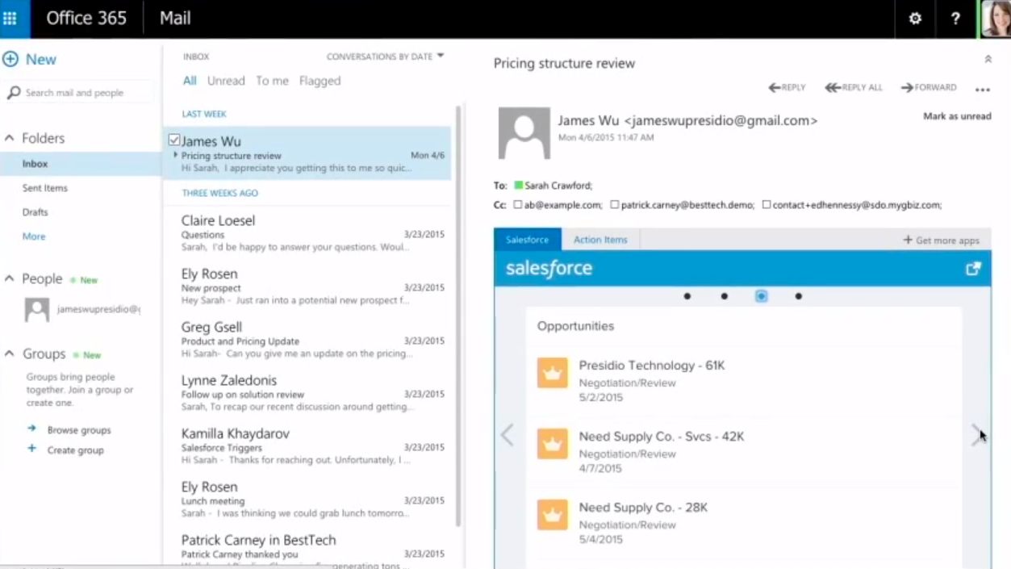Open the settings gear menu

(x=915, y=19)
